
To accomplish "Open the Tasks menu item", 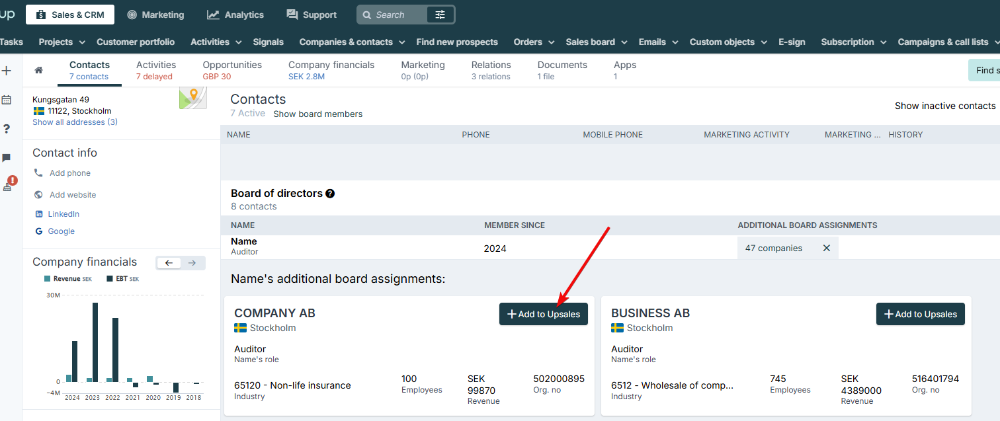I will point(11,42).
